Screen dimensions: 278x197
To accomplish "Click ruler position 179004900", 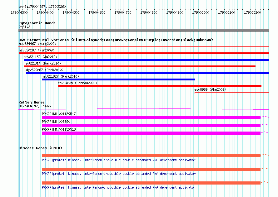I will 175,12.
